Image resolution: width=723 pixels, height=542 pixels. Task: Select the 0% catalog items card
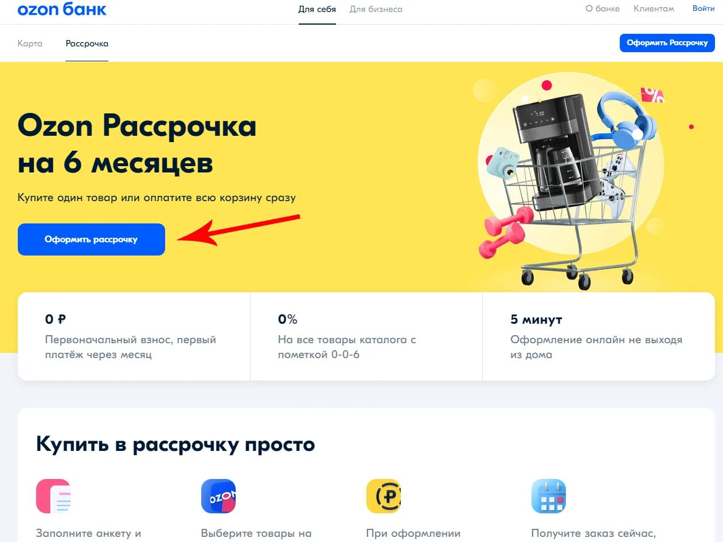point(366,336)
